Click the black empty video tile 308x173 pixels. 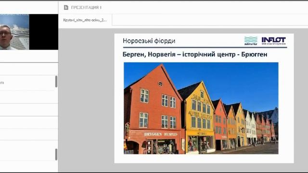click(x=44, y=32)
